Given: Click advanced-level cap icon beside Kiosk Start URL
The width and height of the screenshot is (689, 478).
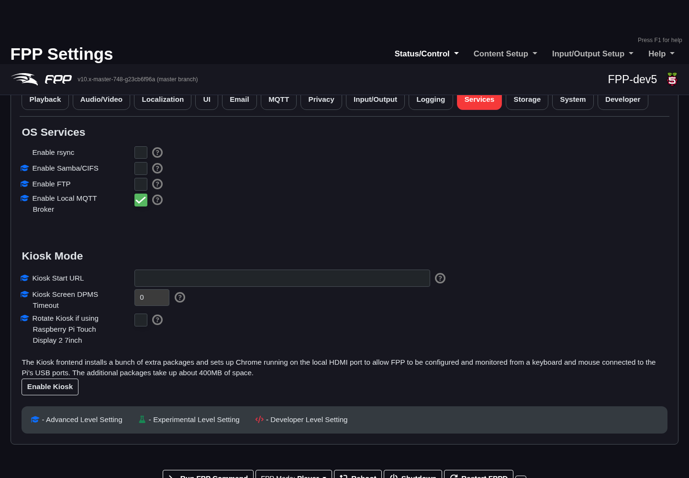Looking at the screenshot, I should (25, 278).
